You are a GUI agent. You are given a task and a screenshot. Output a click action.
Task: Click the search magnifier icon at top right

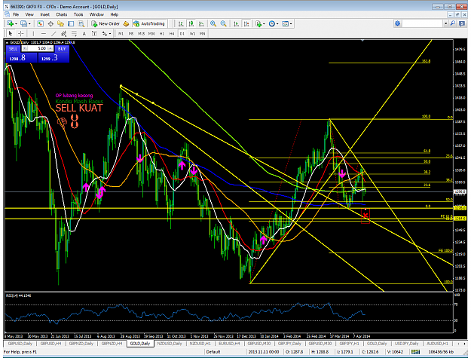(453, 23)
